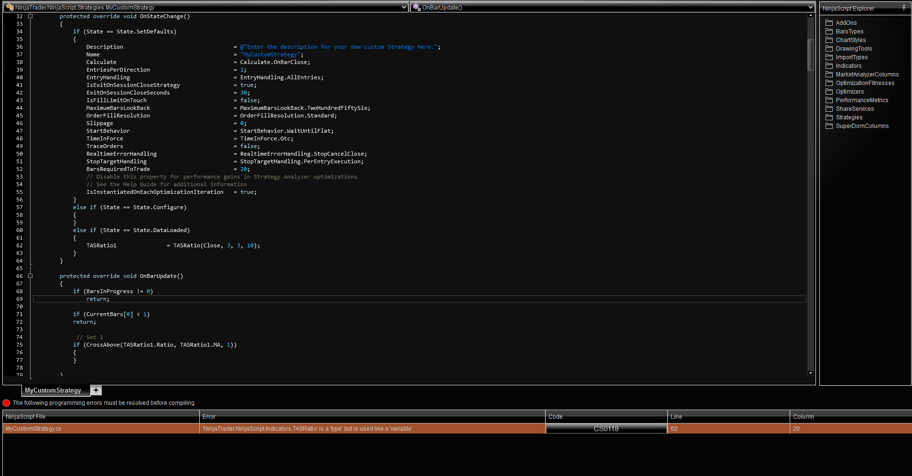Select the Optimizers tree item
This screenshot has width=912, height=476.
click(850, 92)
